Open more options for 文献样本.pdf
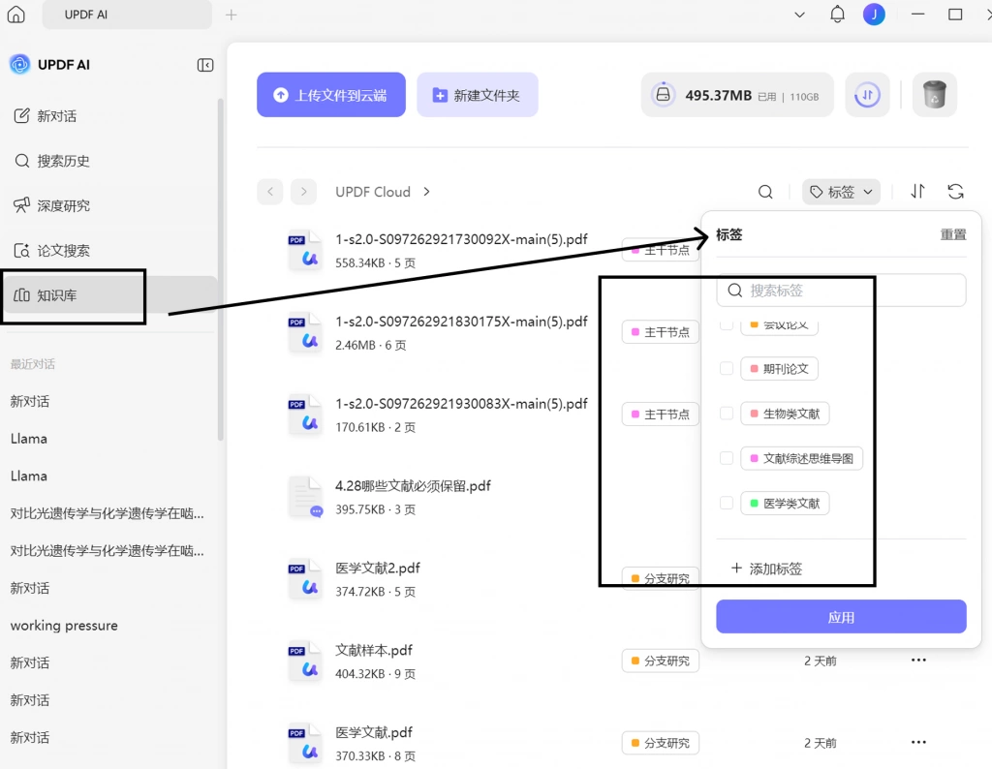Viewport: 992px width, 769px height. click(x=918, y=661)
